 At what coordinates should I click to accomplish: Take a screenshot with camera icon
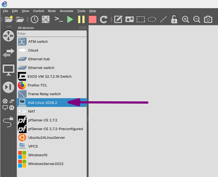(x=208, y=19)
